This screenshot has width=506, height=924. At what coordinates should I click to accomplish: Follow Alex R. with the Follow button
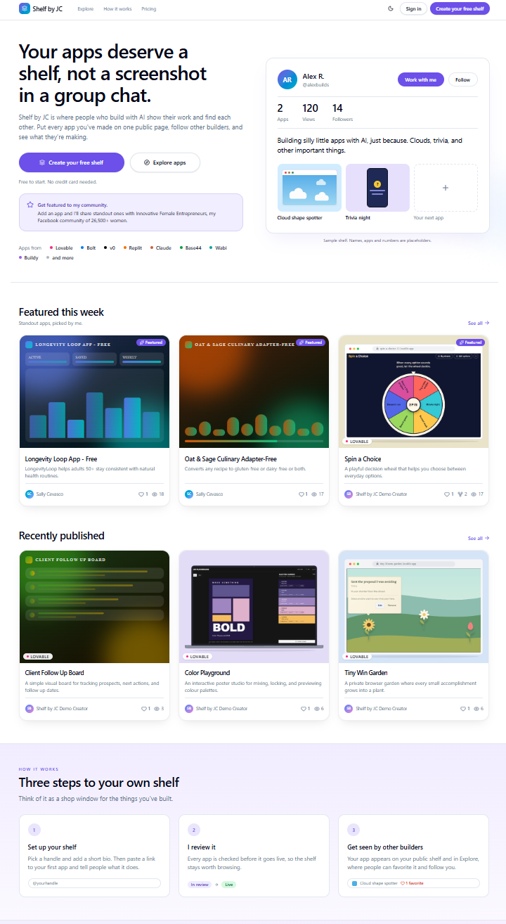[462, 79]
